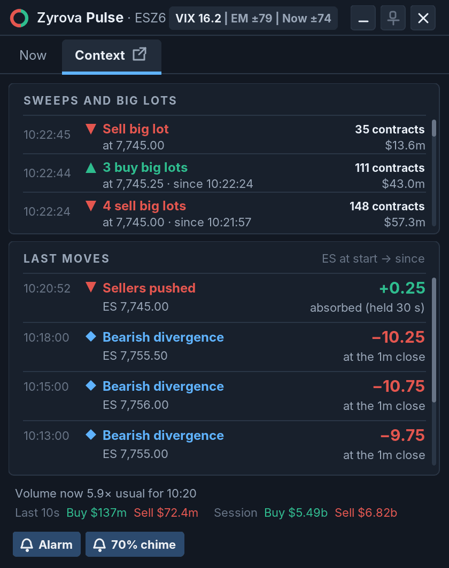Click the absorbed (held 30 s) note
The width and height of the screenshot is (449, 568).
tap(367, 308)
